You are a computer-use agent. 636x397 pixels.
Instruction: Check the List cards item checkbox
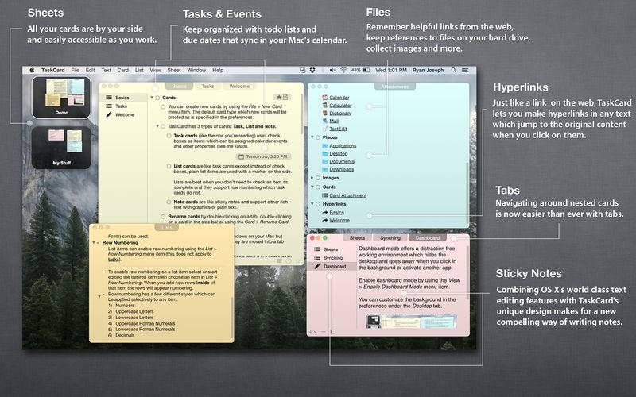[169, 166]
